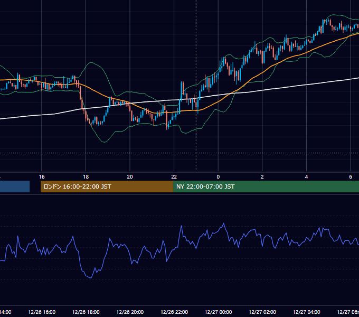Click the "4" hour label on upper axis
Screen dimensions: 359x317
coord(306,177)
